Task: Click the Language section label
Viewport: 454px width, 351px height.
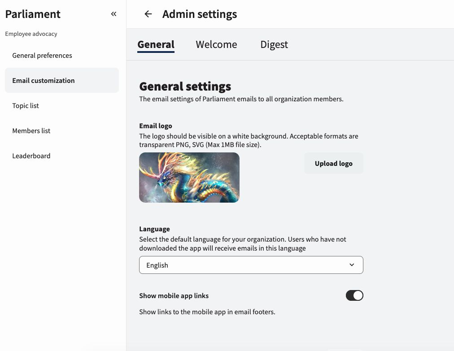Action: (x=154, y=229)
